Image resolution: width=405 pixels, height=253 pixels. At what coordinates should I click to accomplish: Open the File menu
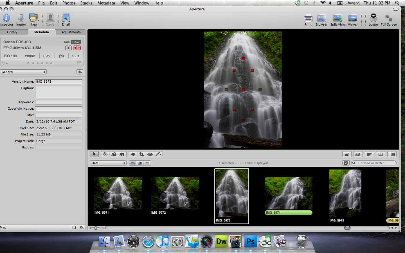tap(41, 3)
